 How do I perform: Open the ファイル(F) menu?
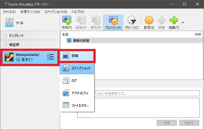9,12
